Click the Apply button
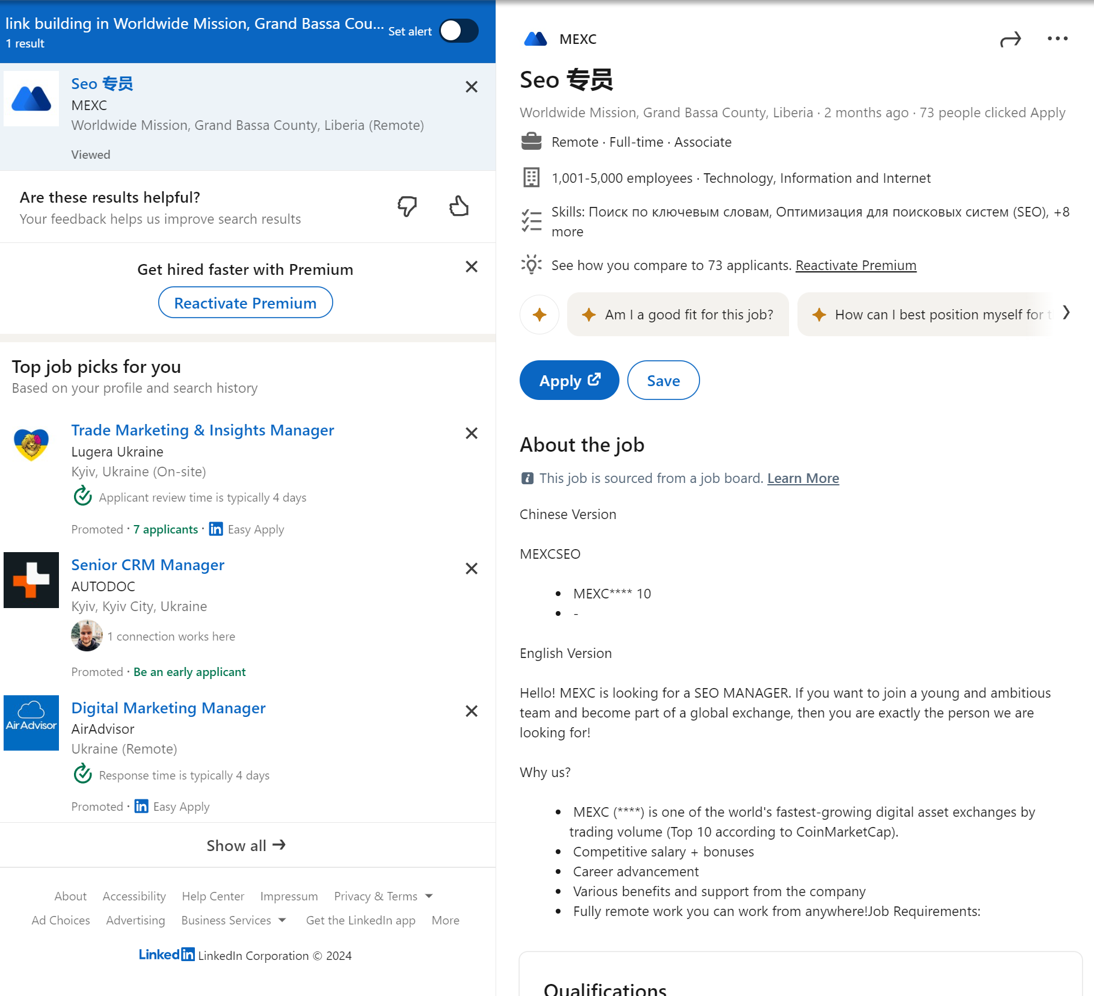1094x996 pixels. (x=569, y=380)
